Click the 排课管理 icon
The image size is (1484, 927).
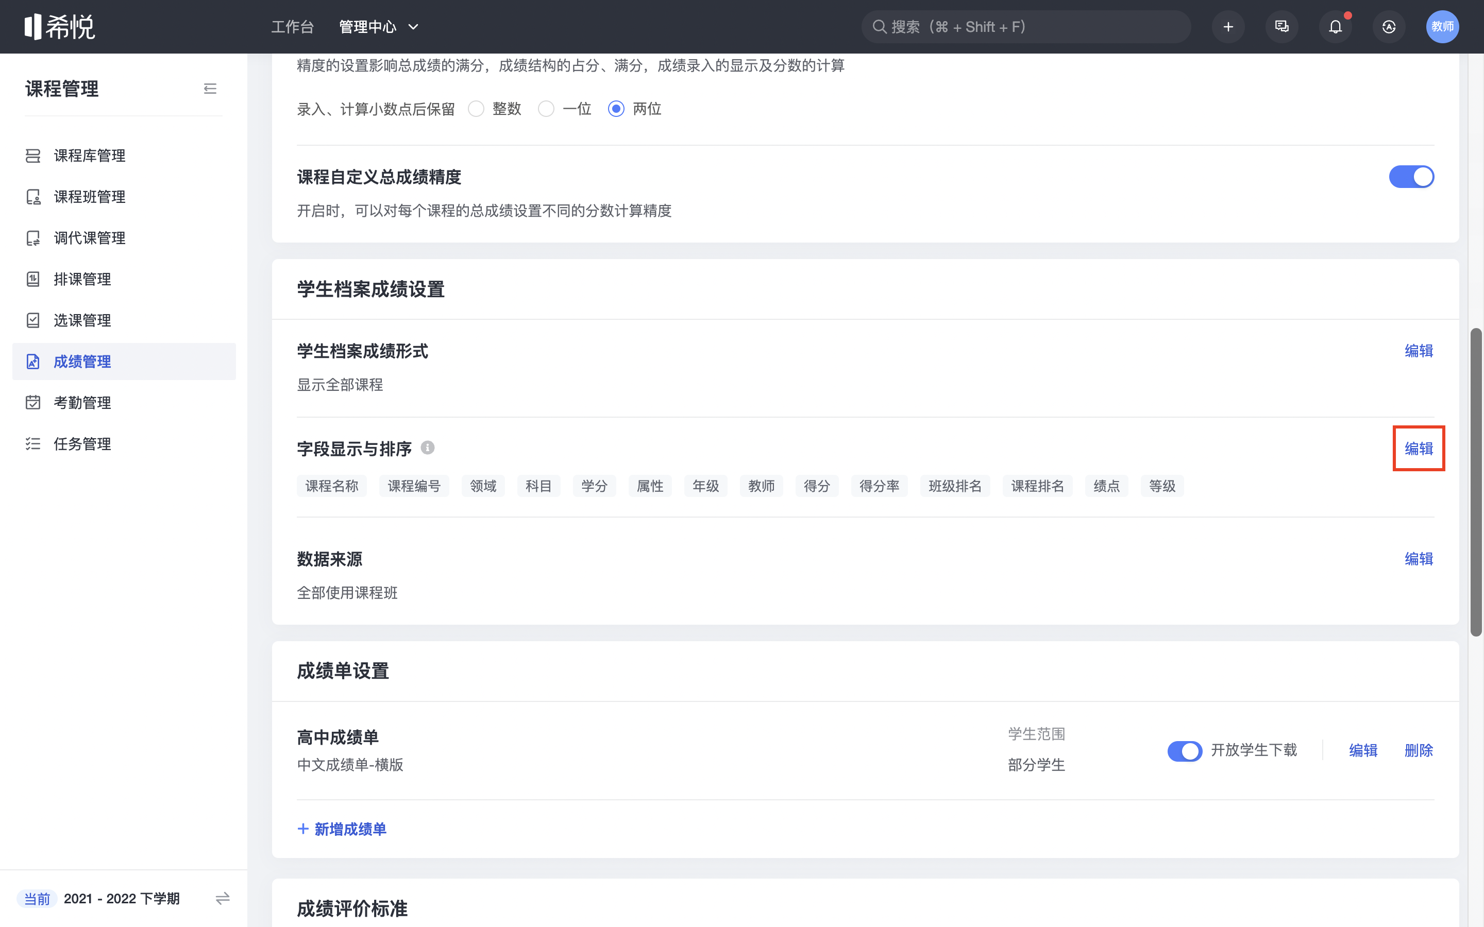(33, 279)
